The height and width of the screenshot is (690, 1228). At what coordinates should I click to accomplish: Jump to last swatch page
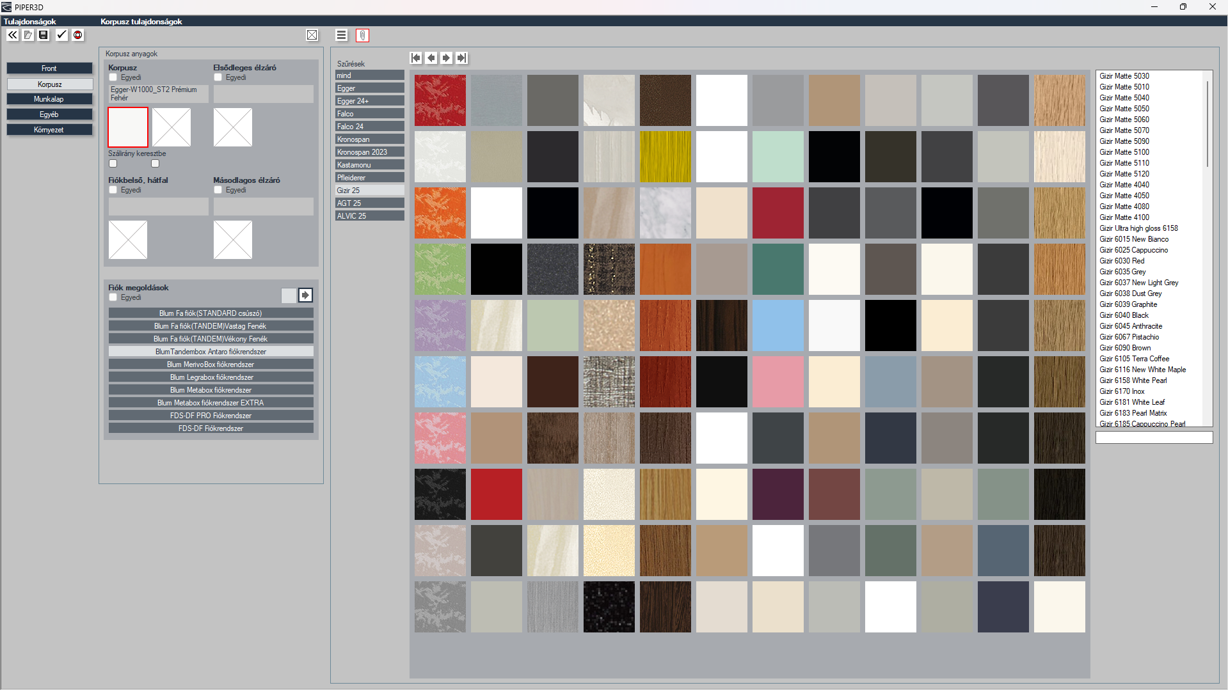(x=462, y=58)
